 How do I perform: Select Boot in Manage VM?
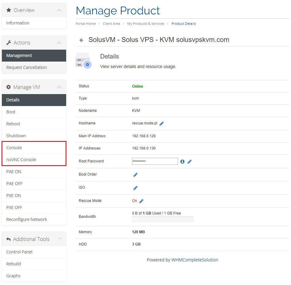[34, 112]
